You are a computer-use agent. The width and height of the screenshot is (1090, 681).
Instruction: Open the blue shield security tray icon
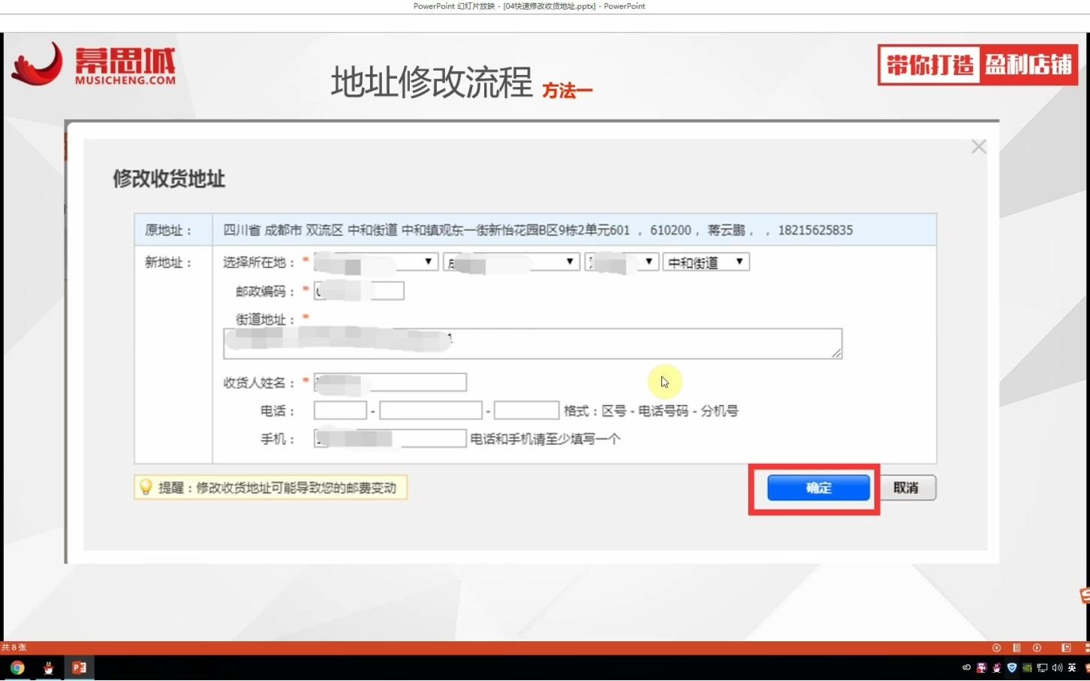tap(1012, 667)
